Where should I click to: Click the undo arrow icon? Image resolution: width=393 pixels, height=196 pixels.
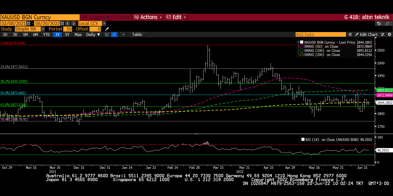[x=379, y=23]
